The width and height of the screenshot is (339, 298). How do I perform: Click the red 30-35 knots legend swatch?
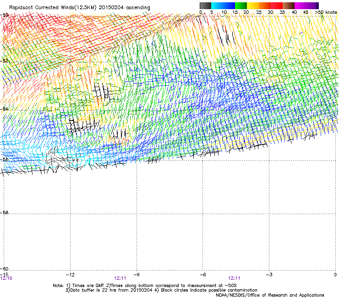pos(277,6)
